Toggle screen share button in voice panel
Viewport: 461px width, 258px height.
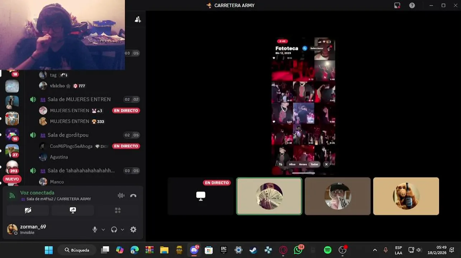[73, 210]
